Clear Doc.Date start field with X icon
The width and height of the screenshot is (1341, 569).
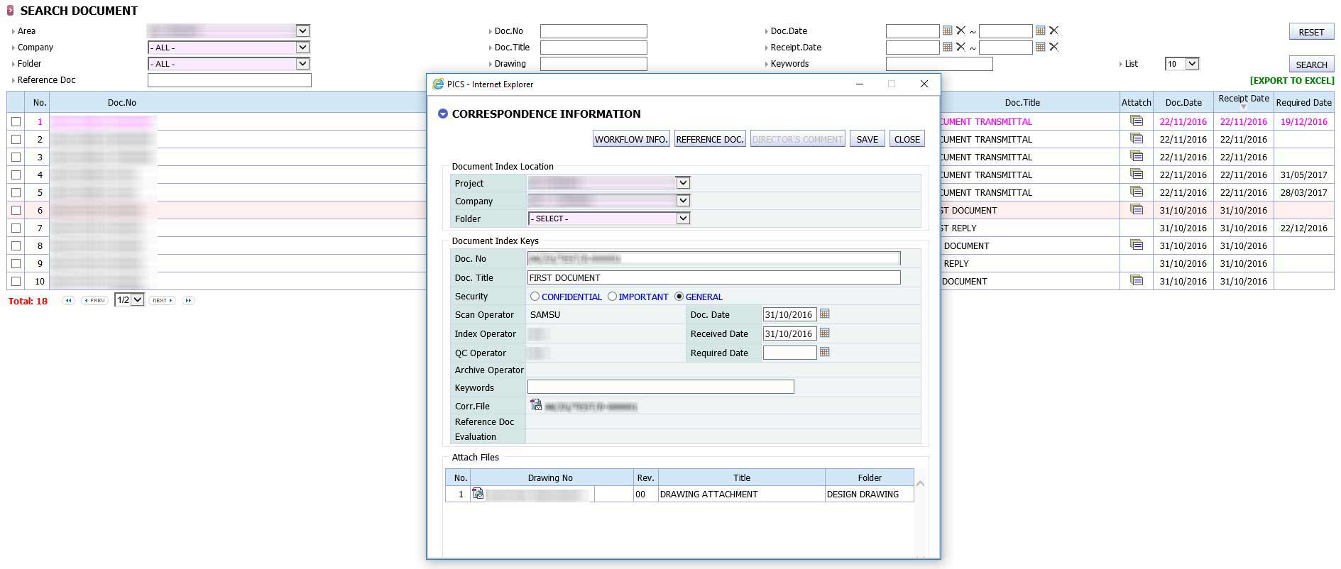click(x=960, y=31)
